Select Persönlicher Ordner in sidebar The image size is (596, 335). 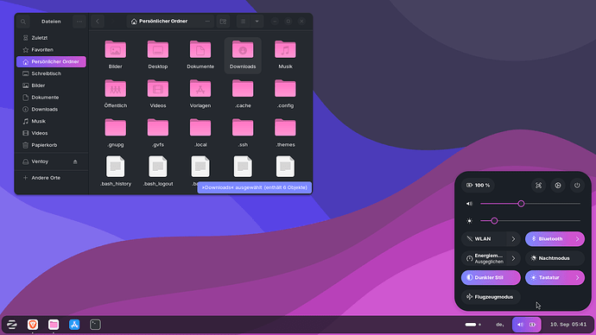coord(51,61)
